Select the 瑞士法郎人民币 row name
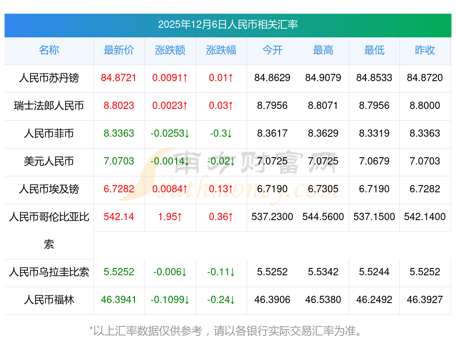 (x=49, y=106)
